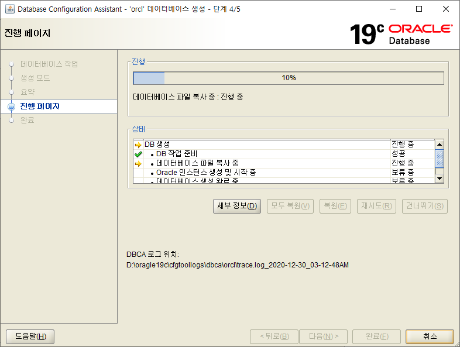The height and width of the screenshot is (347, 460).
Task: Maximize the Database Configuration Assistant window
Action: point(419,9)
